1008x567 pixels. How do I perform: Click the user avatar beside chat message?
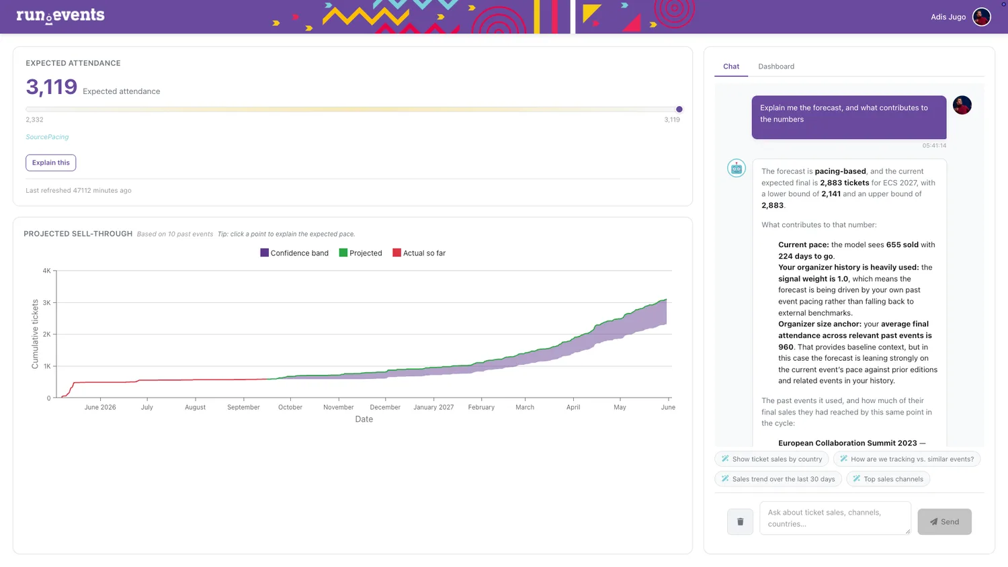pos(962,105)
